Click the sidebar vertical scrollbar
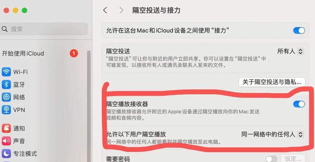 [x=89, y=106]
